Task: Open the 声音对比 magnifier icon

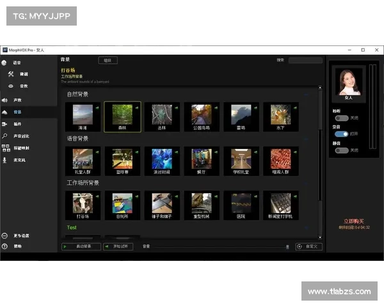Action: 4,136
